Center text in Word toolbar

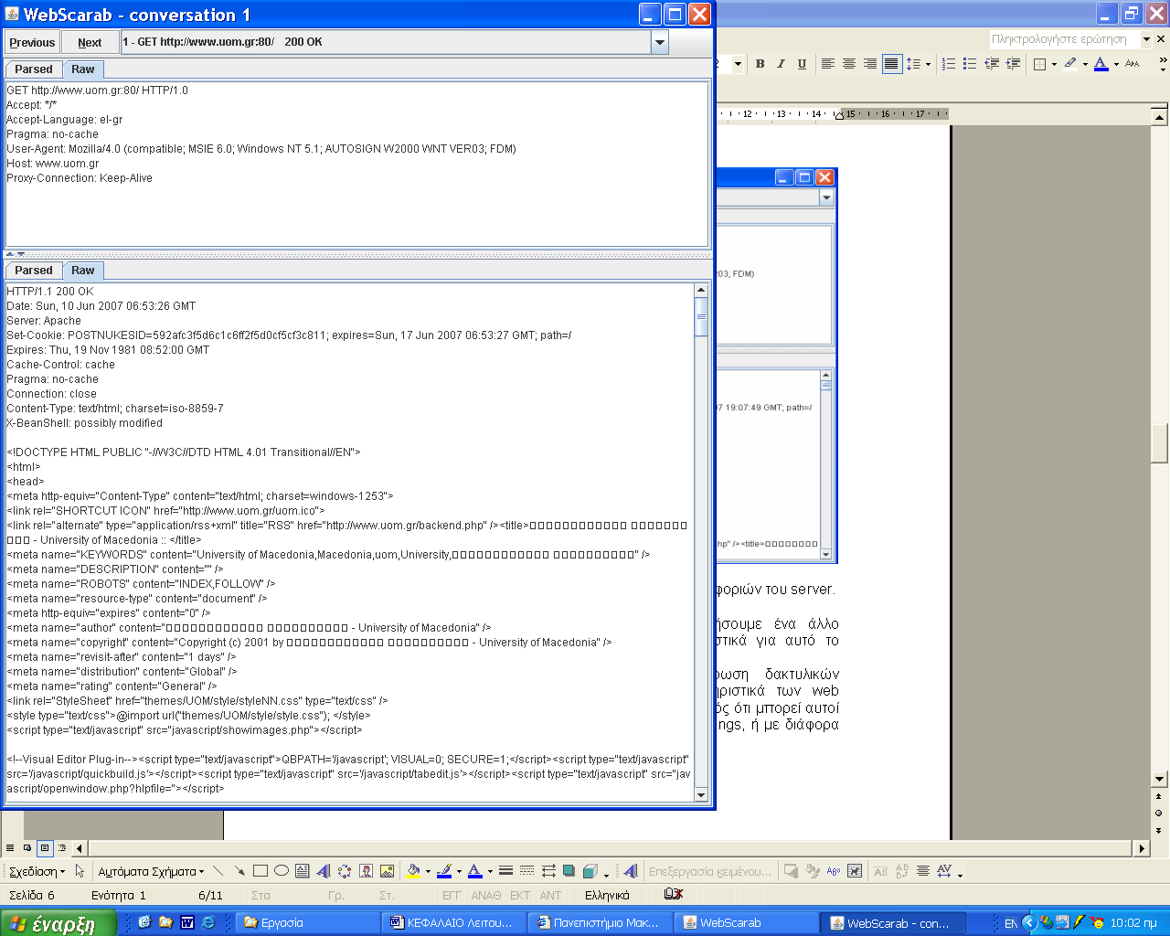point(848,64)
